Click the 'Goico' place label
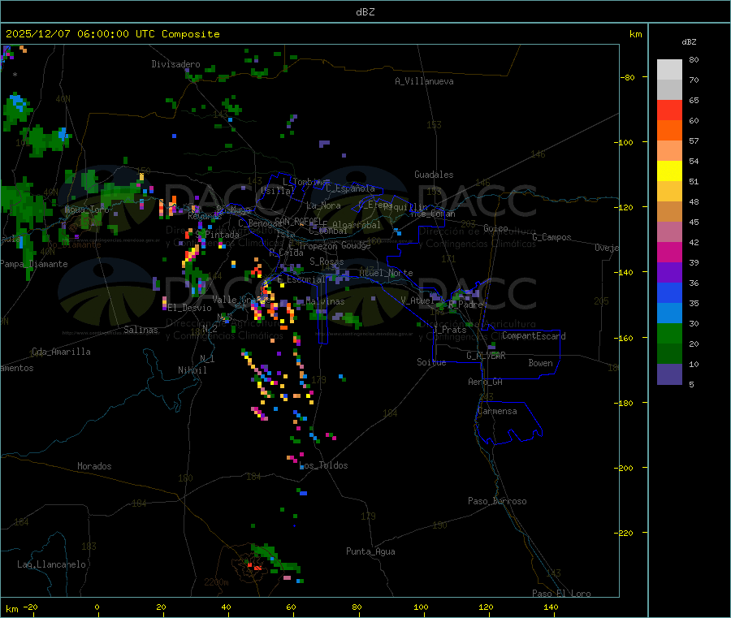Viewport: 731px width, 618px height. point(495,228)
